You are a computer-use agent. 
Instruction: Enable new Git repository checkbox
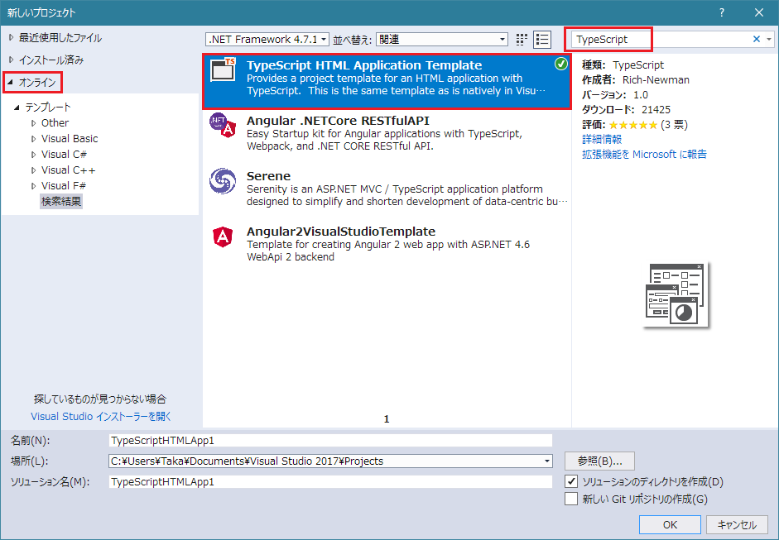pyautogui.click(x=571, y=499)
